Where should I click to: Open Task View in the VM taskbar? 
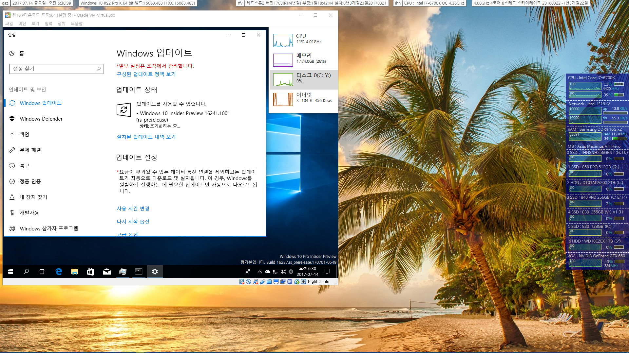[42, 272]
